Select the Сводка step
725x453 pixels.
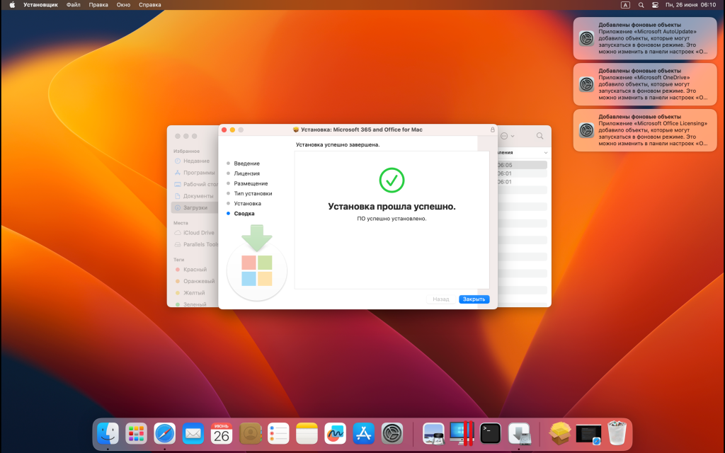coord(244,214)
